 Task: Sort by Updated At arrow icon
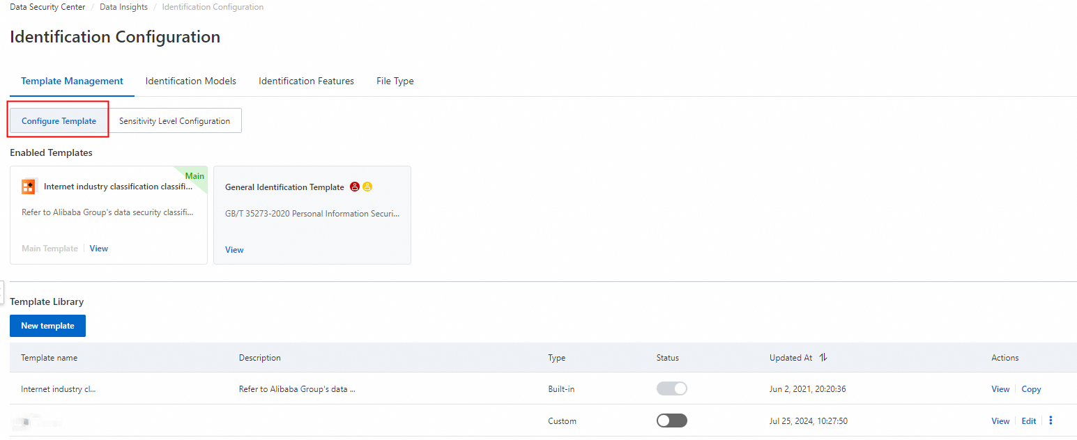click(823, 358)
